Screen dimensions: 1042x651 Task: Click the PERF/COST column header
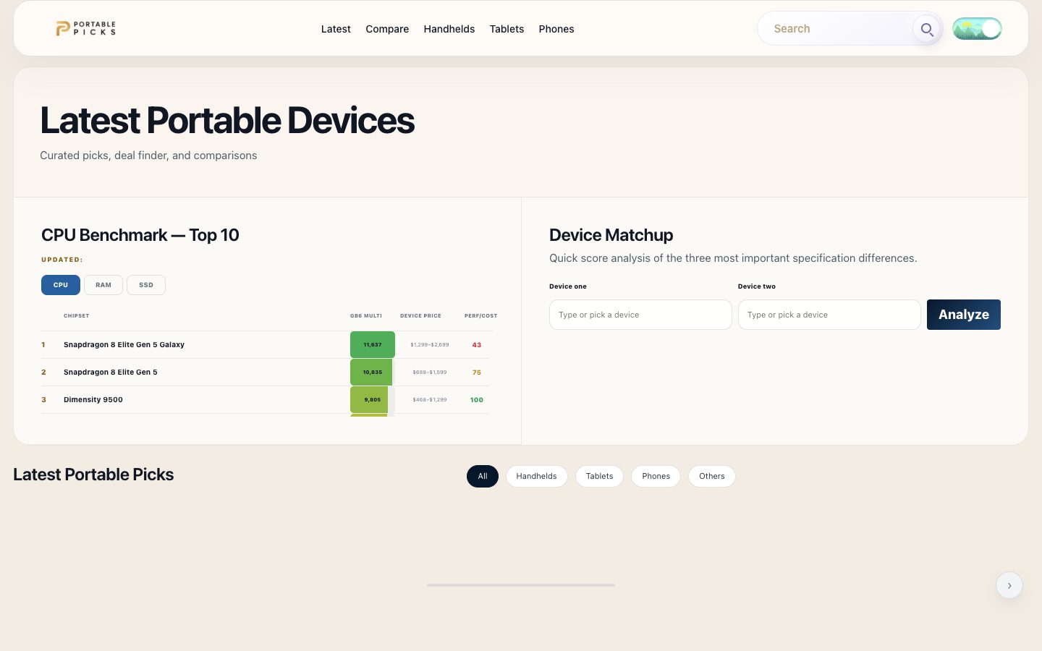[480, 316]
